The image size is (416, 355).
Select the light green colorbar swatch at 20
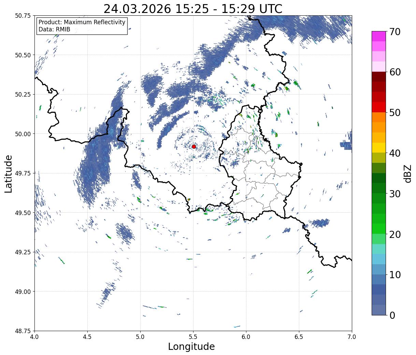[x=379, y=239]
